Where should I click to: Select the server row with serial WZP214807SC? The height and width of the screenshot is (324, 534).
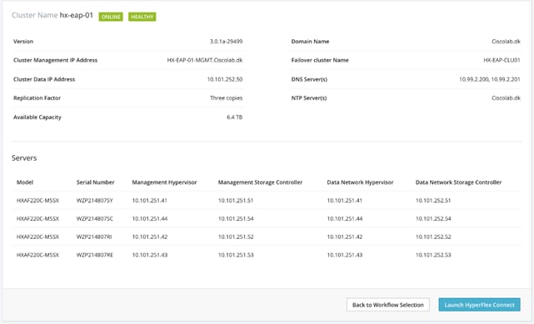click(x=268, y=218)
